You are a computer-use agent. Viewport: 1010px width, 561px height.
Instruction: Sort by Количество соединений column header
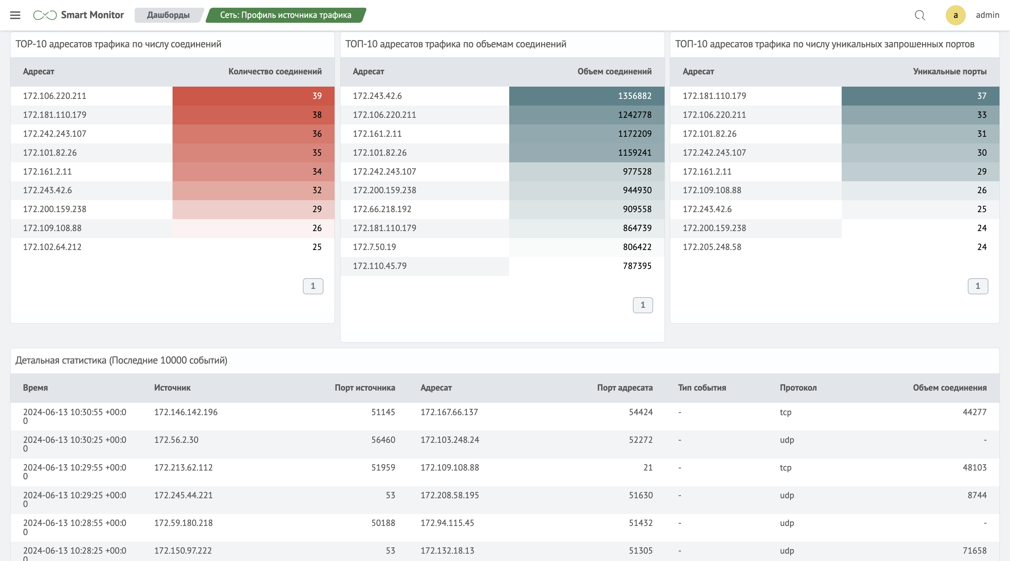pos(275,71)
